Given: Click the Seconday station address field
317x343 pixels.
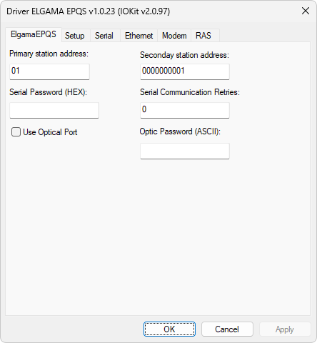Looking at the screenshot, I should tap(185, 71).
